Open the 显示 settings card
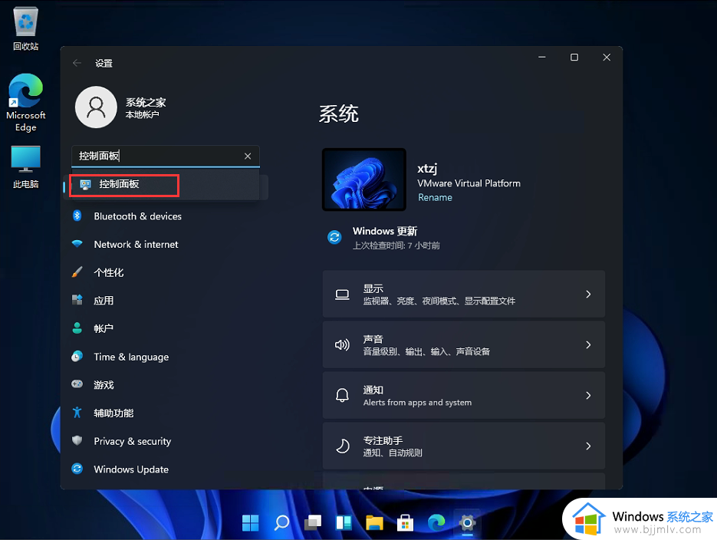717x540 pixels. tap(464, 294)
